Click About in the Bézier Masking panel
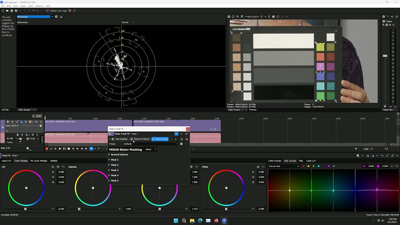The image size is (400, 225). coord(148,149)
